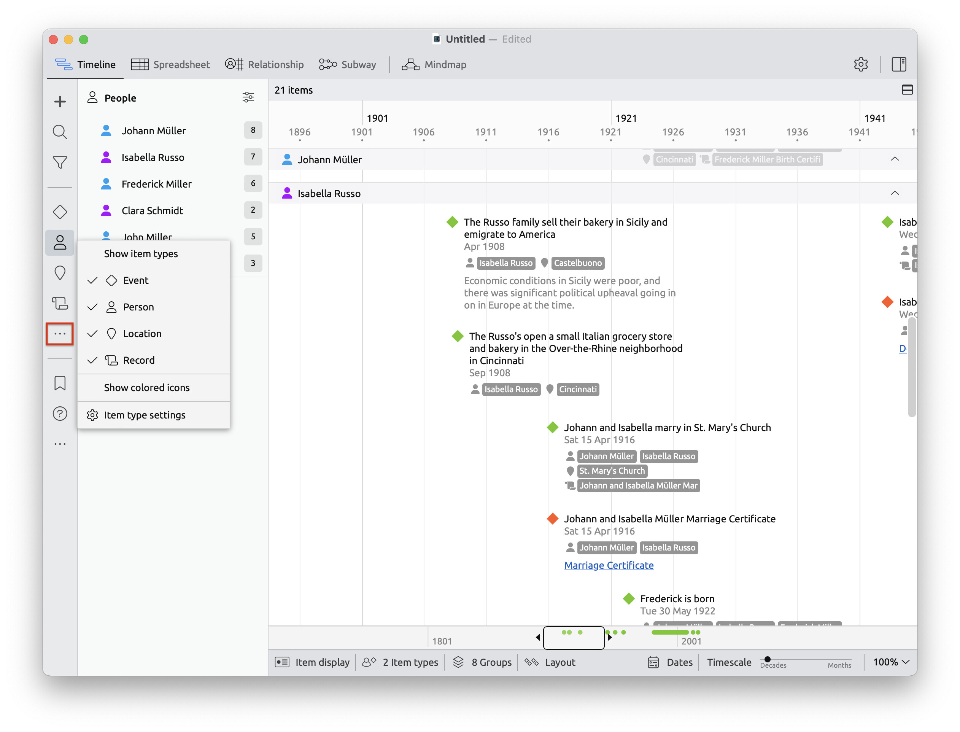Open the Layout options popup
Image resolution: width=960 pixels, height=732 pixels.
[x=550, y=662]
